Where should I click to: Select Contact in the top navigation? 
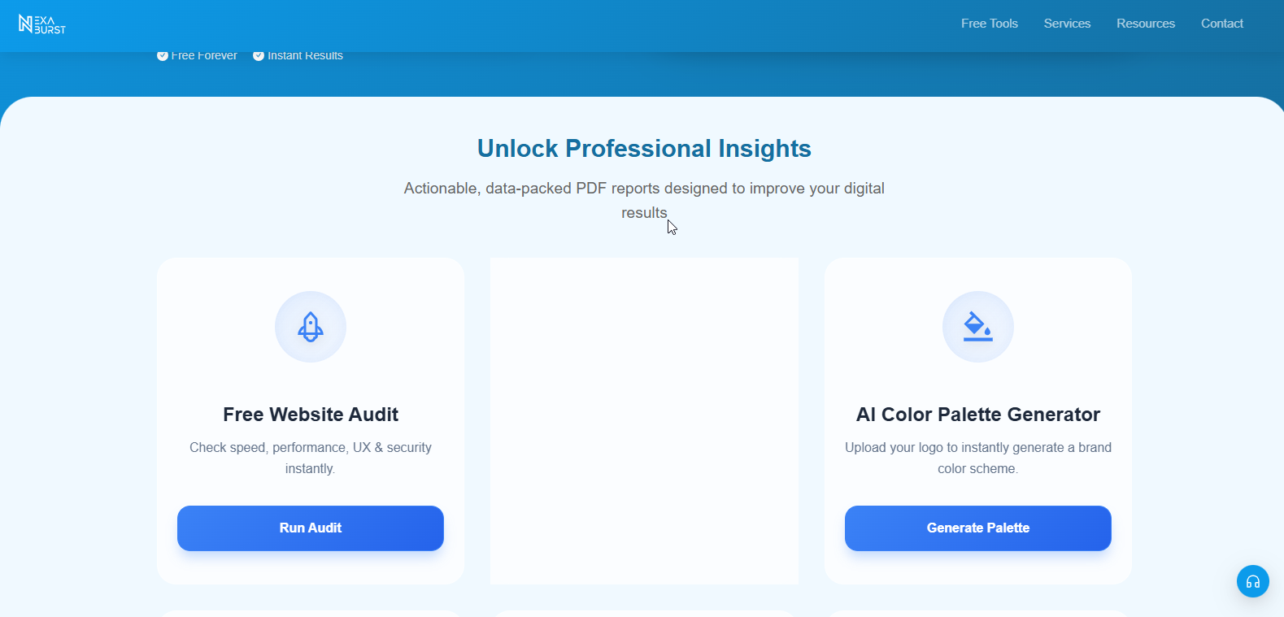click(x=1222, y=24)
